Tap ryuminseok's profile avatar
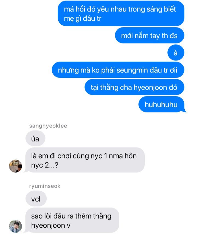The image size is (197, 234). pyautogui.click(x=15, y=226)
